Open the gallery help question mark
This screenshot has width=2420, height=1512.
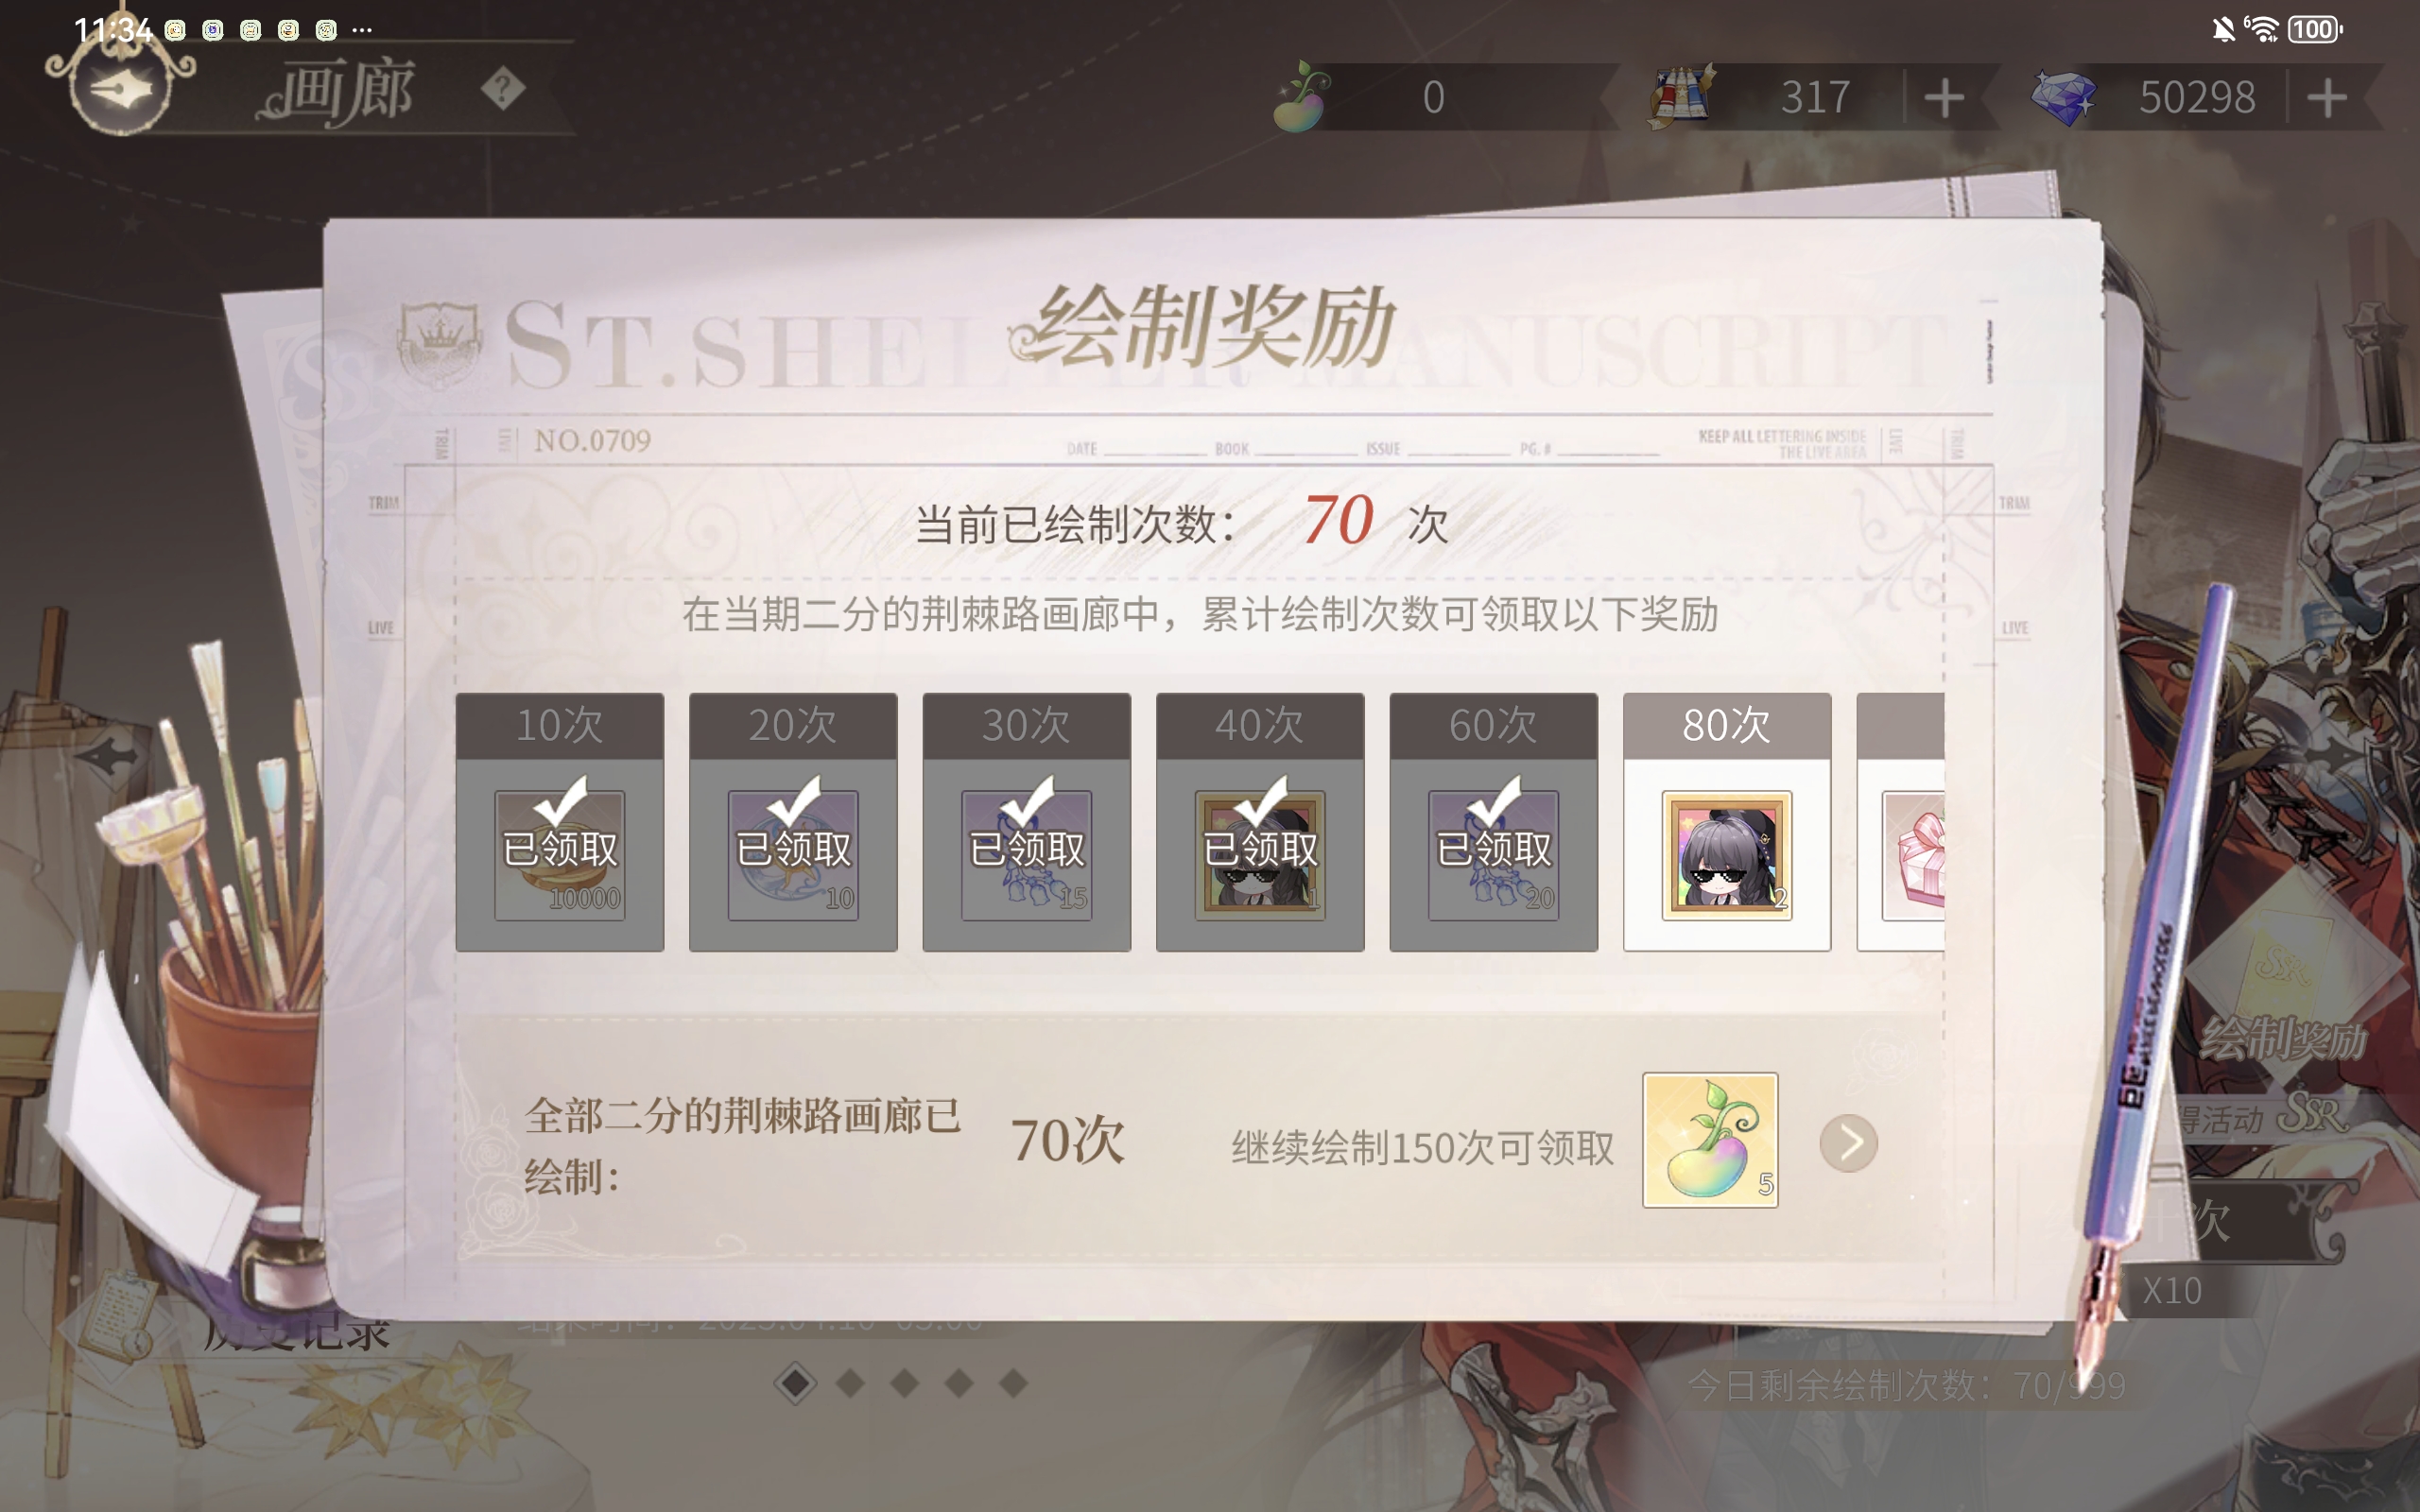pyautogui.click(x=503, y=90)
